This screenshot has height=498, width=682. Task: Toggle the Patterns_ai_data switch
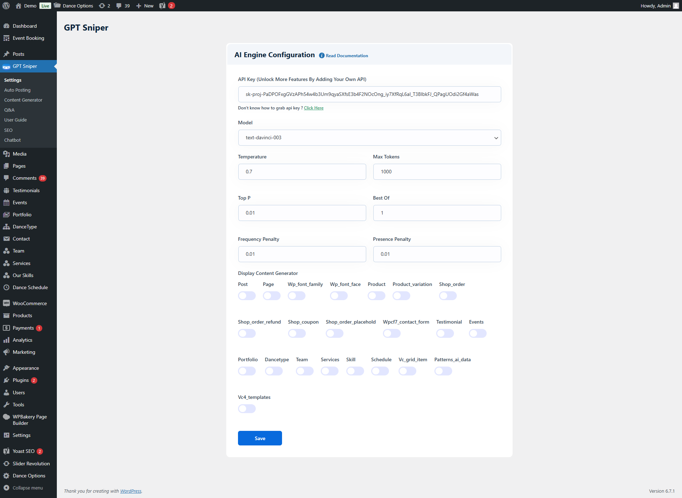443,371
